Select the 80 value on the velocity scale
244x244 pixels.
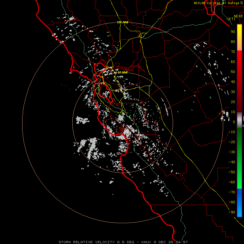pyautogui.click(x=233, y=41)
